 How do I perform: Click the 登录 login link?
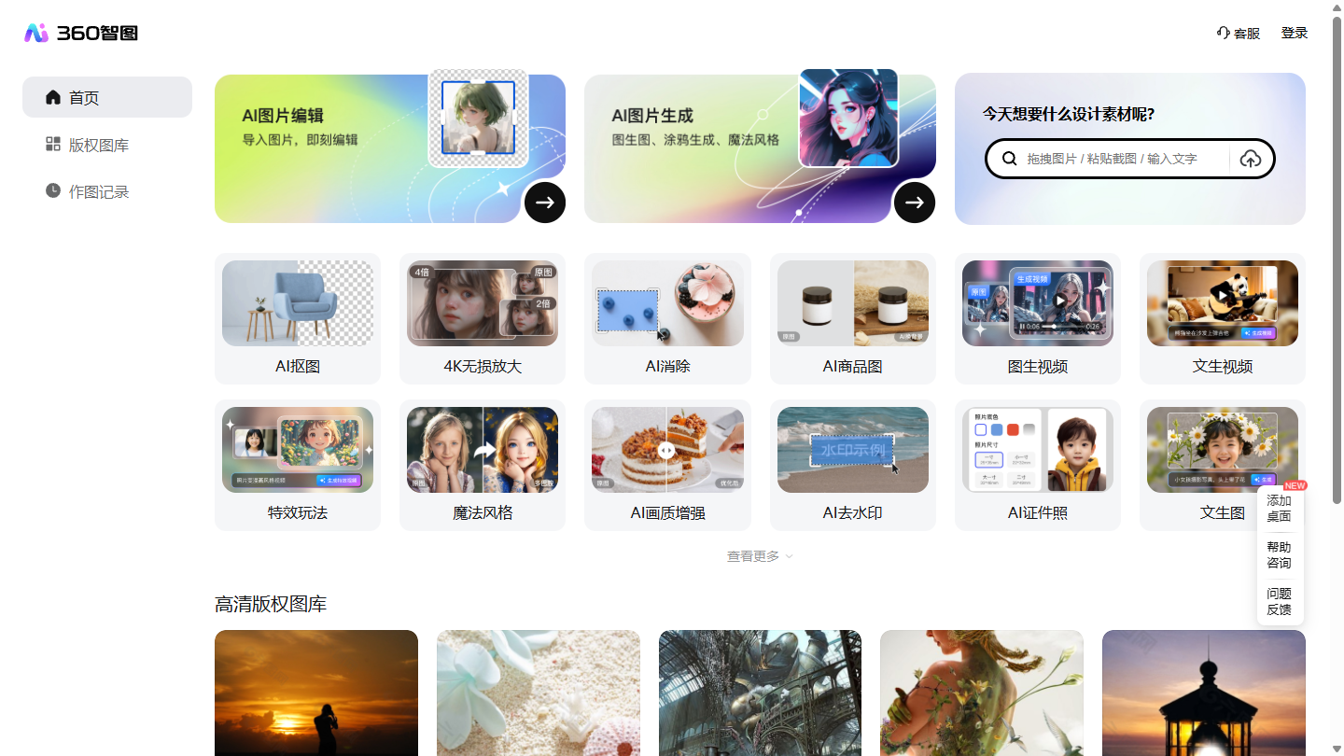pyautogui.click(x=1295, y=33)
